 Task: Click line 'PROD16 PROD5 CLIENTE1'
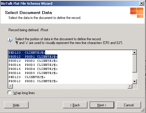(33, 73)
